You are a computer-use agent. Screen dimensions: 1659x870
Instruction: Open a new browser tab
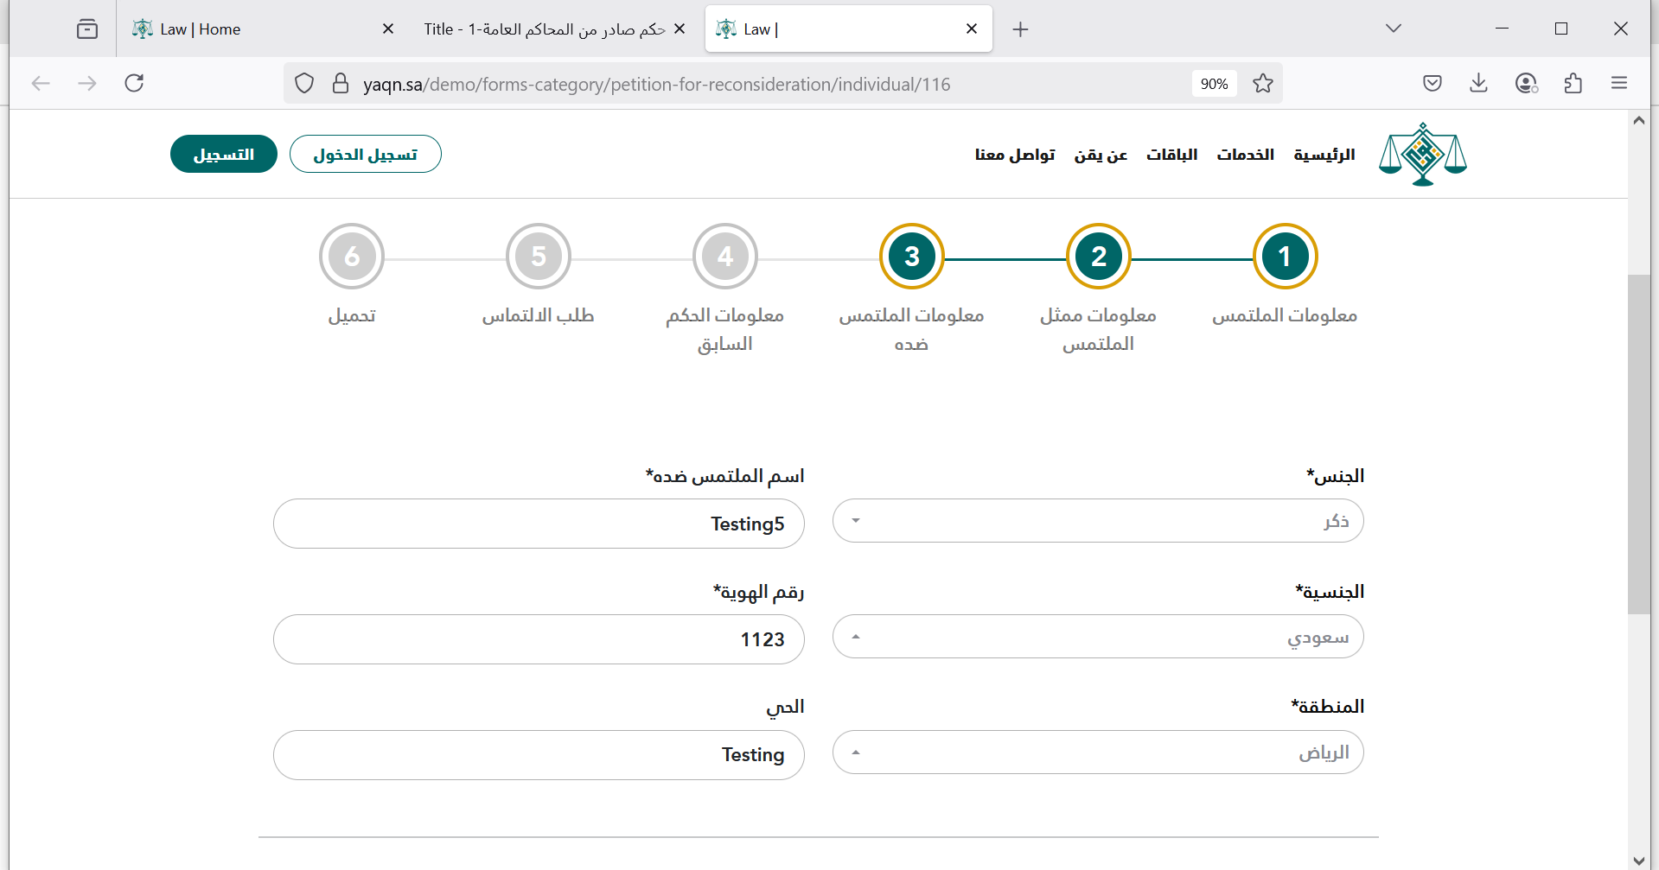click(1020, 29)
